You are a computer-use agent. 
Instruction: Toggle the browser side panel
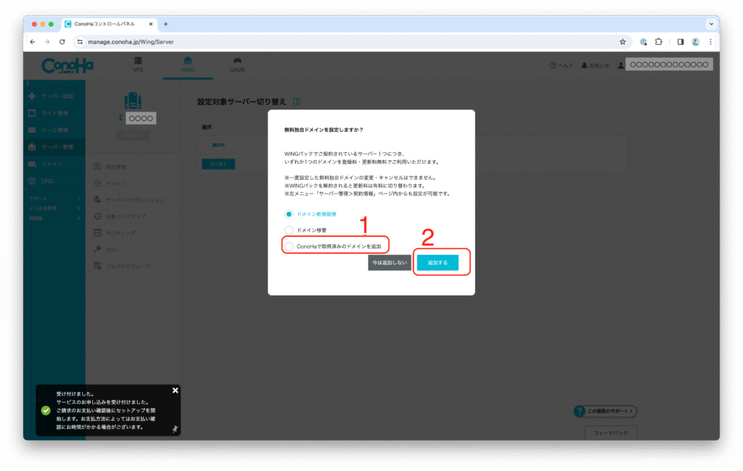tap(681, 41)
